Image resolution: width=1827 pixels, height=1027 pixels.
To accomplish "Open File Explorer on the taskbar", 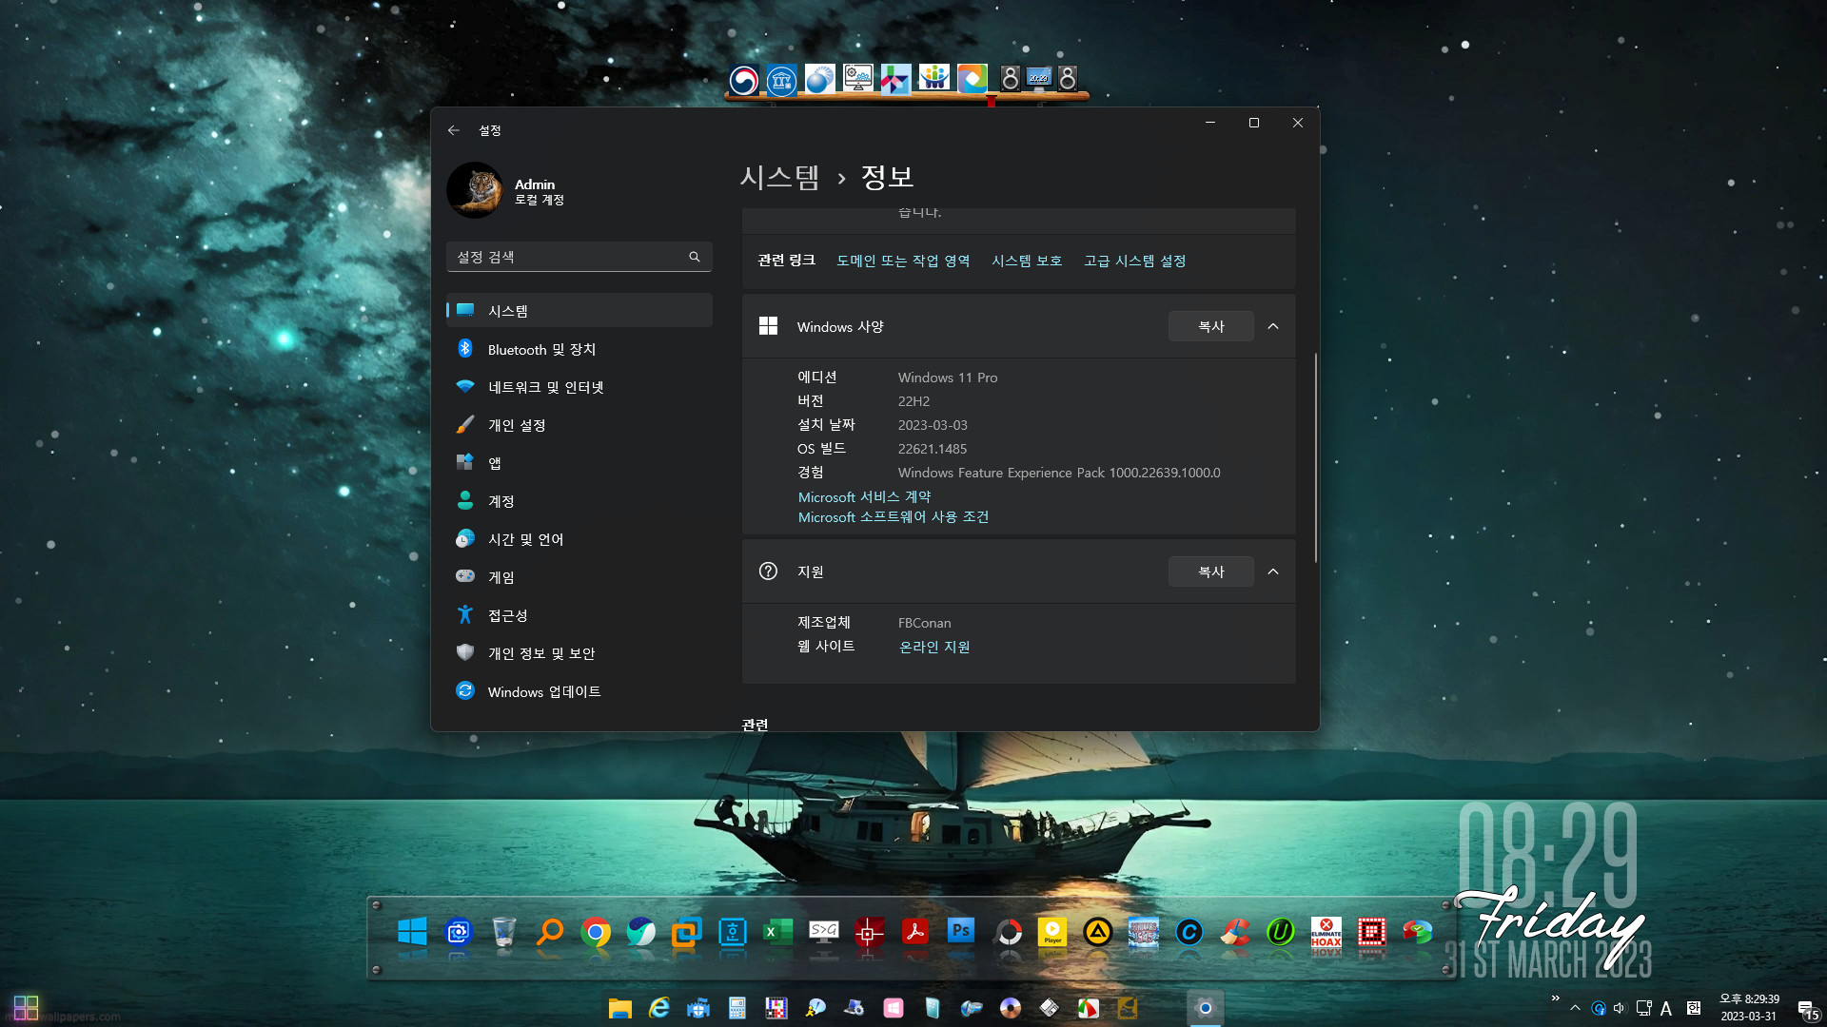I will click(620, 1008).
